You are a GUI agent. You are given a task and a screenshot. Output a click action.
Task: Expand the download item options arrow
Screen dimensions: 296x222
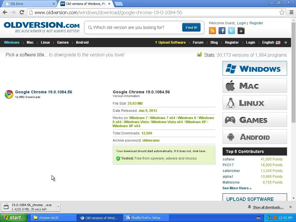click(58, 206)
